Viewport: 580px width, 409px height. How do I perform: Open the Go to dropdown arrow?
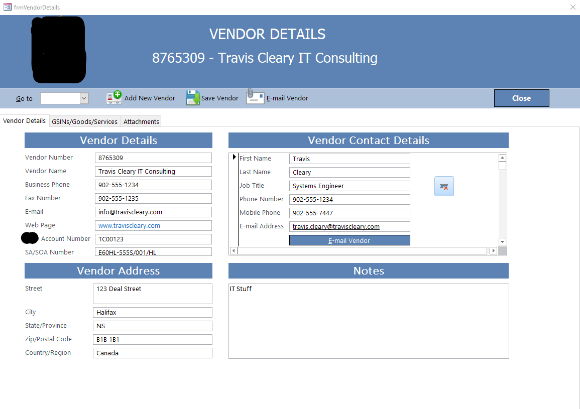coord(84,98)
